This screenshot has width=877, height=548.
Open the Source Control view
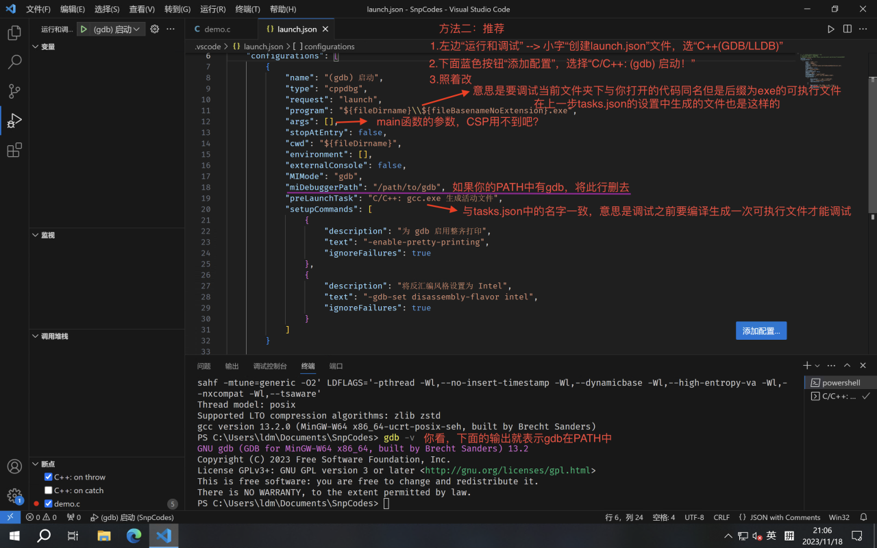14,91
